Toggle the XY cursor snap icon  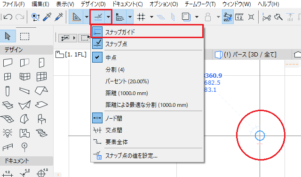click(x=120, y=17)
